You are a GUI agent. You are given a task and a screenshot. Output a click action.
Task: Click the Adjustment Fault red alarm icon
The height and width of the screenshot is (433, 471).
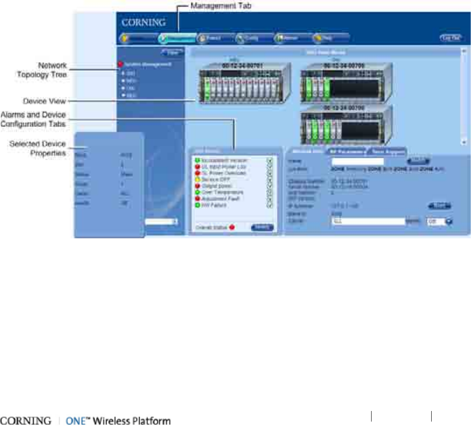197,199
